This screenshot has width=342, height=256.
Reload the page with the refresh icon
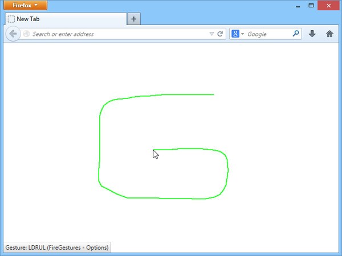pyautogui.click(x=220, y=34)
